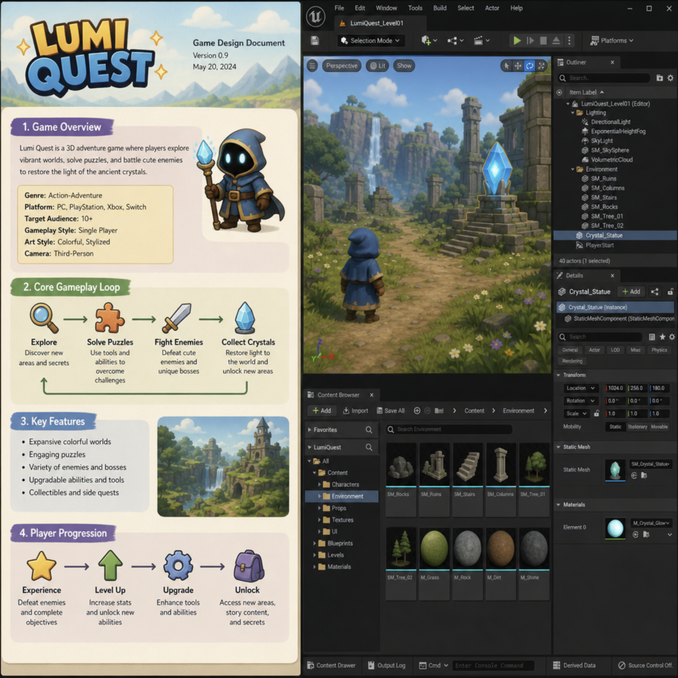Show only favorites with the star icon in Details
Image resolution: width=678 pixels, height=678 pixels.
(x=662, y=337)
